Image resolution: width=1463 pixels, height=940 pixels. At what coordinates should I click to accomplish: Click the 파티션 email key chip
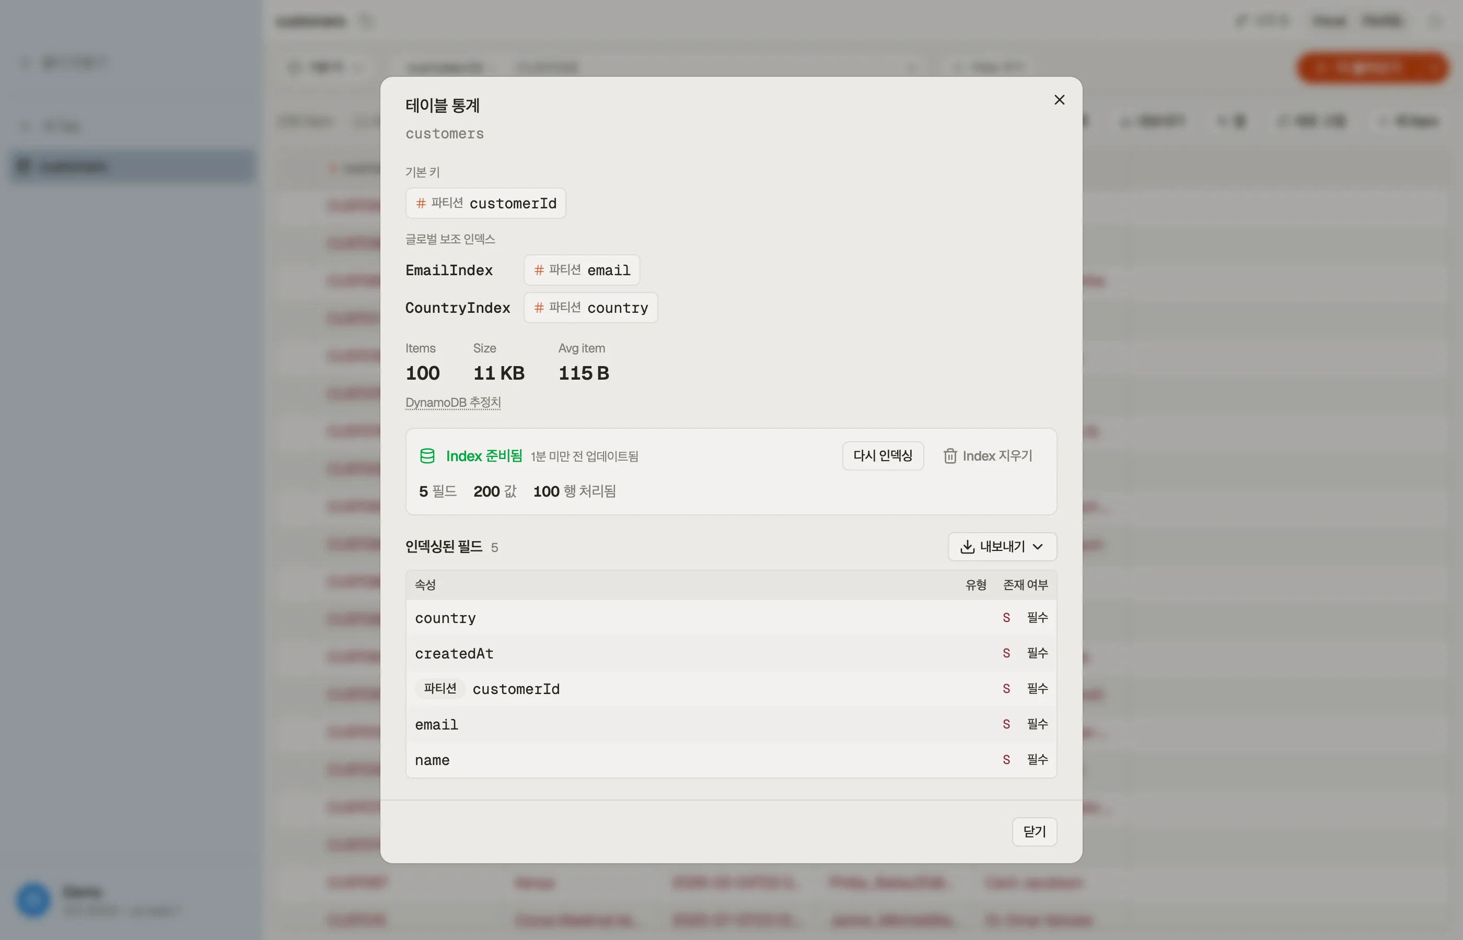[582, 270]
